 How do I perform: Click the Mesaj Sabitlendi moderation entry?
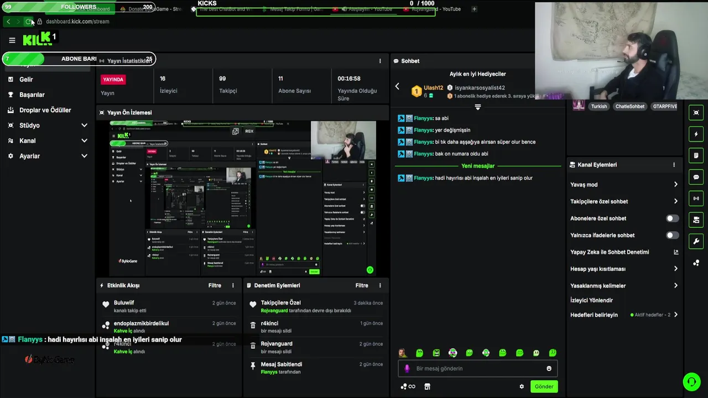316,368
